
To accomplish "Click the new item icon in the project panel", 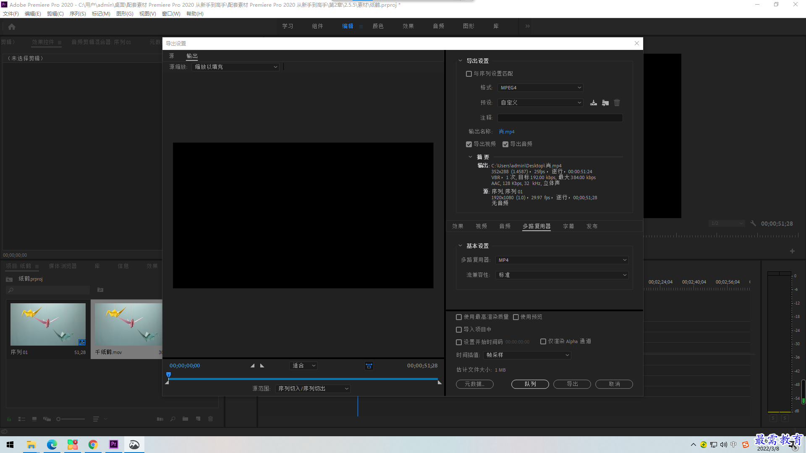I will coord(198,419).
